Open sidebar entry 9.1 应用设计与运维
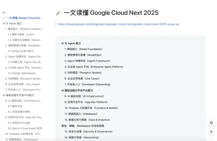The height and width of the screenshot is (141, 217). (x=19, y=123)
